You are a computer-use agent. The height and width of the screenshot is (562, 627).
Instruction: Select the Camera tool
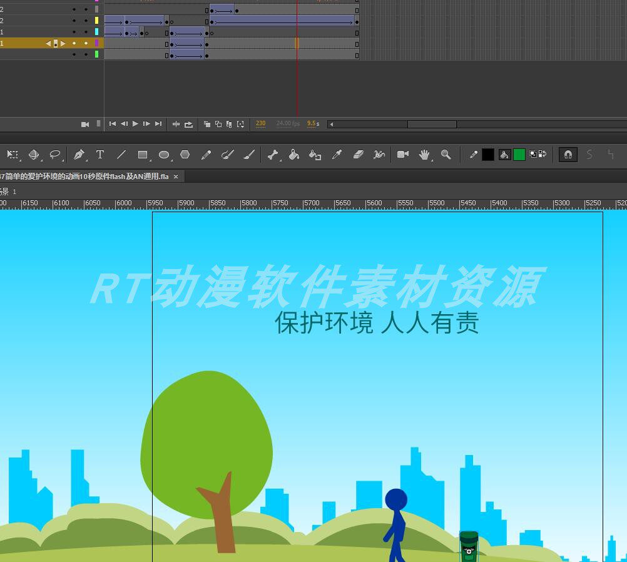click(x=402, y=155)
